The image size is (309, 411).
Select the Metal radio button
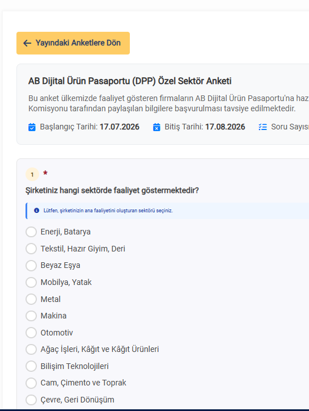pyautogui.click(x=31, y=299)
